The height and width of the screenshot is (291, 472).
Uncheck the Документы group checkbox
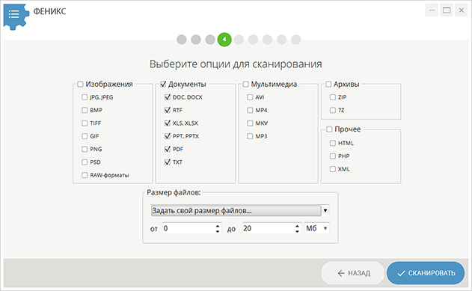[x=163, y=84]
